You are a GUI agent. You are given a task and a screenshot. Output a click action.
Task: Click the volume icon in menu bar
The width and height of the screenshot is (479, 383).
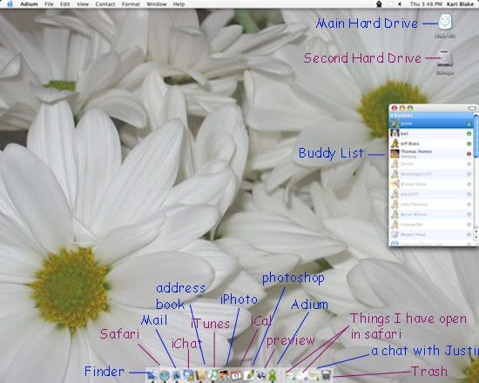tap(399, 4)
